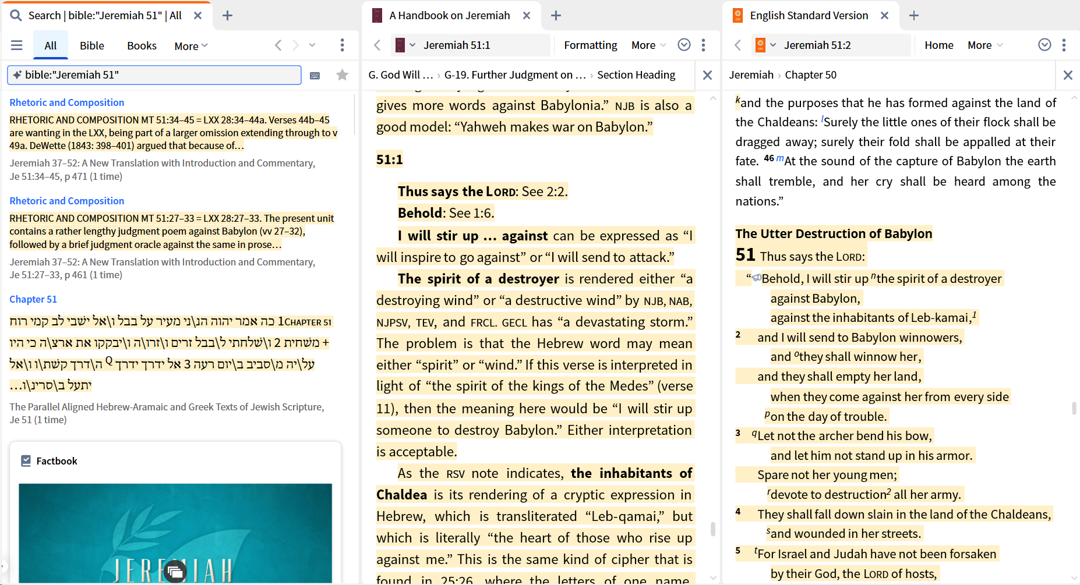Open the Search panel hamburger menu
Image resolution: width=1080 pixels, height=585 pixels.
pyautogui.click(x=17, y=45)
